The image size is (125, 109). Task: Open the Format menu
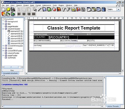[x=38, y=5]
